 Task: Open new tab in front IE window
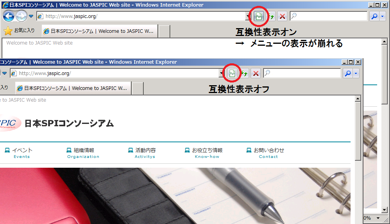(x=137, y=88)
